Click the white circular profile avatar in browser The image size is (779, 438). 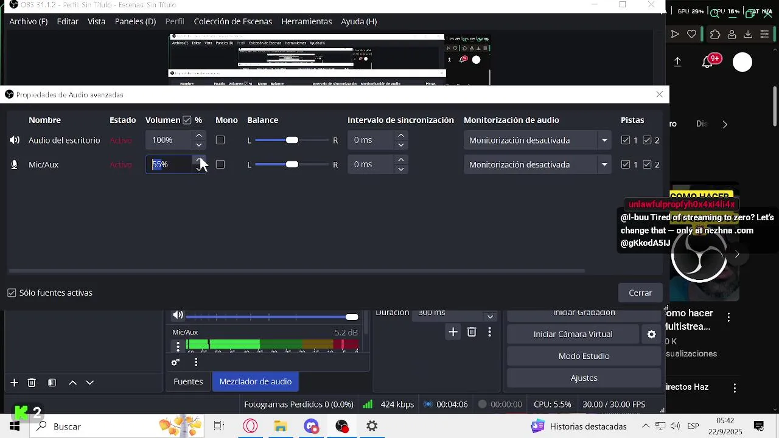(x=742, y=62)
